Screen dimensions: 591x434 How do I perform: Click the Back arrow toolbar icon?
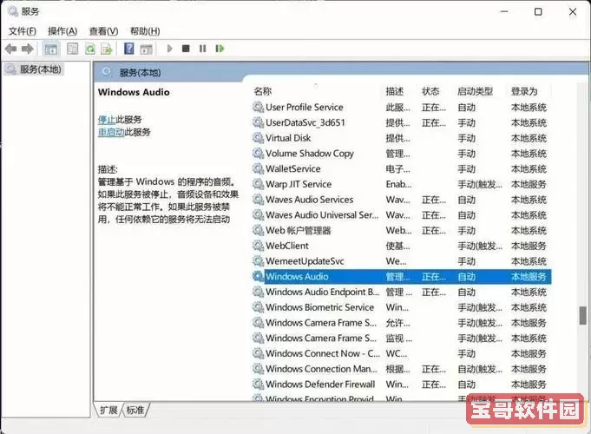coord(11,49)
